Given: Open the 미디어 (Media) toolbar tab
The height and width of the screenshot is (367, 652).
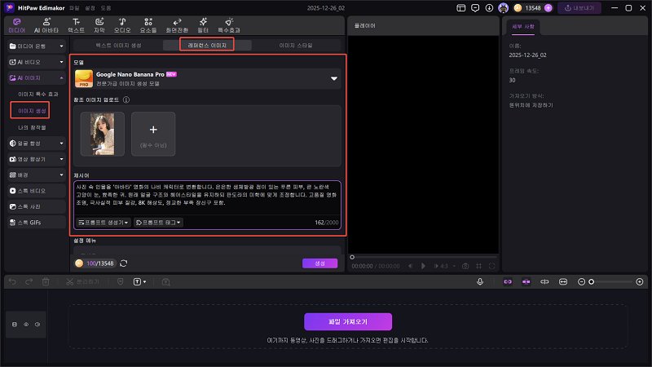Looking at the screenshot, I should pos(16,25).
